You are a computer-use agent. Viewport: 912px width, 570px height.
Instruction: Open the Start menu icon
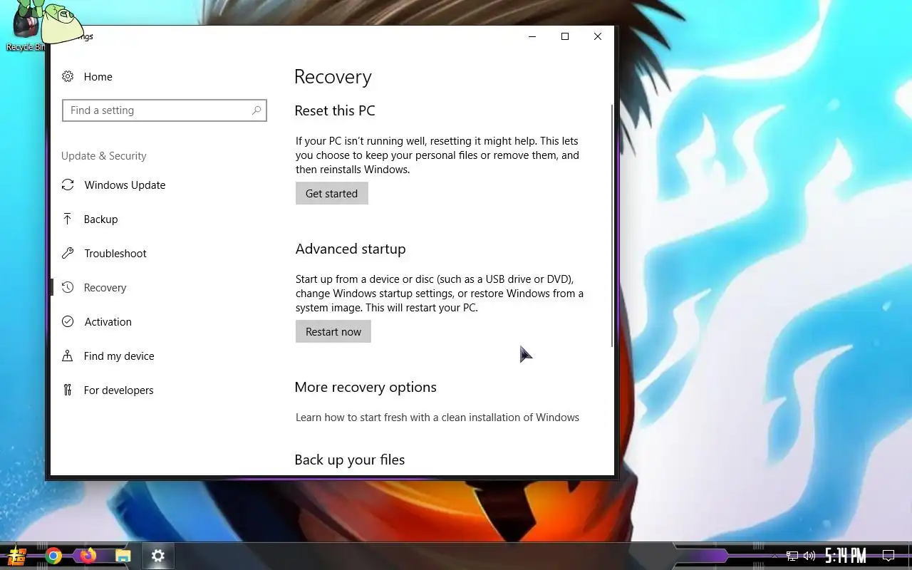18,556
